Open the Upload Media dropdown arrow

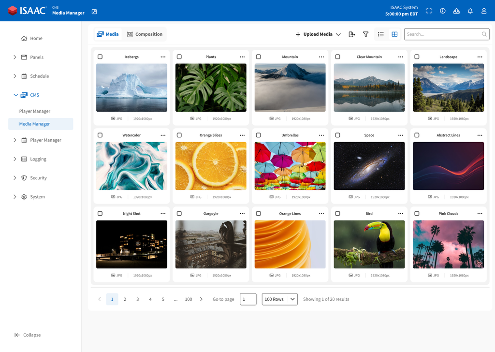pyautogui.click(x=338, y=34)
